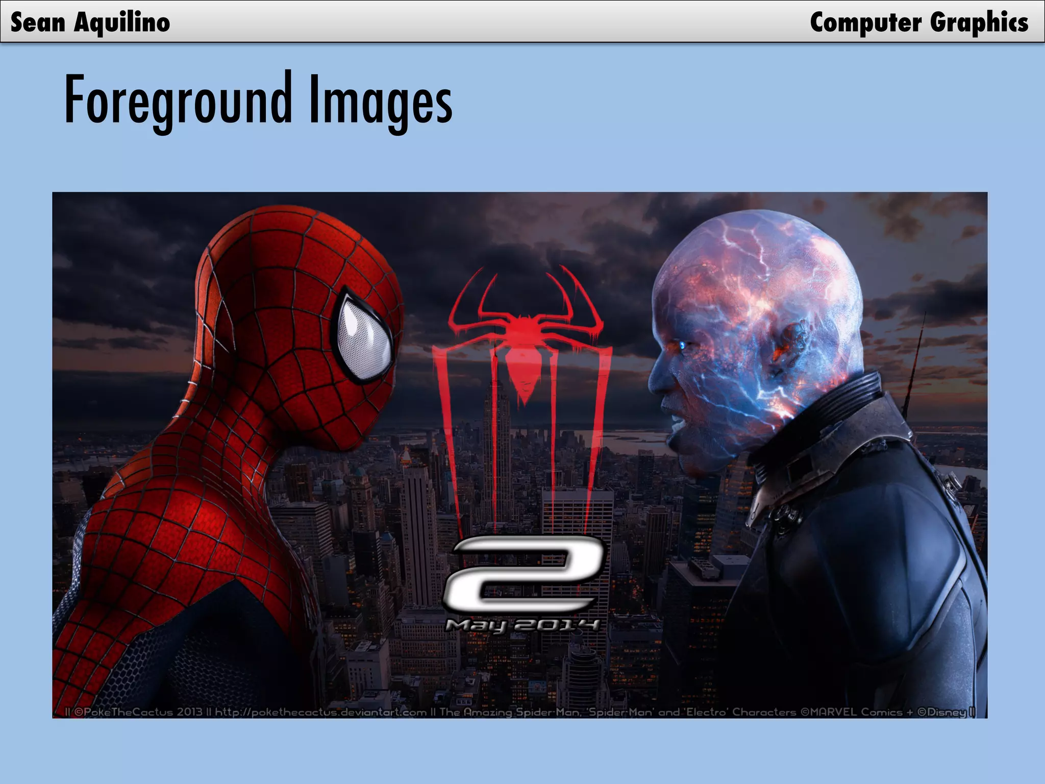Click the copyright symbol before PokeTheCactus
1045x784 pixels.
[79, 712]
